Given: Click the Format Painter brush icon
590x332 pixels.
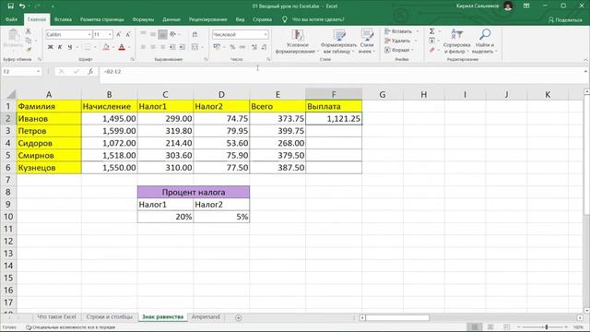Looking at the screenshot, I should tap(29, 49).
